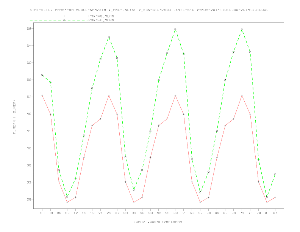Click x-axis forecast hour label 51
Viewport: 300px width, 232px height.
click(x=184, y=213)
